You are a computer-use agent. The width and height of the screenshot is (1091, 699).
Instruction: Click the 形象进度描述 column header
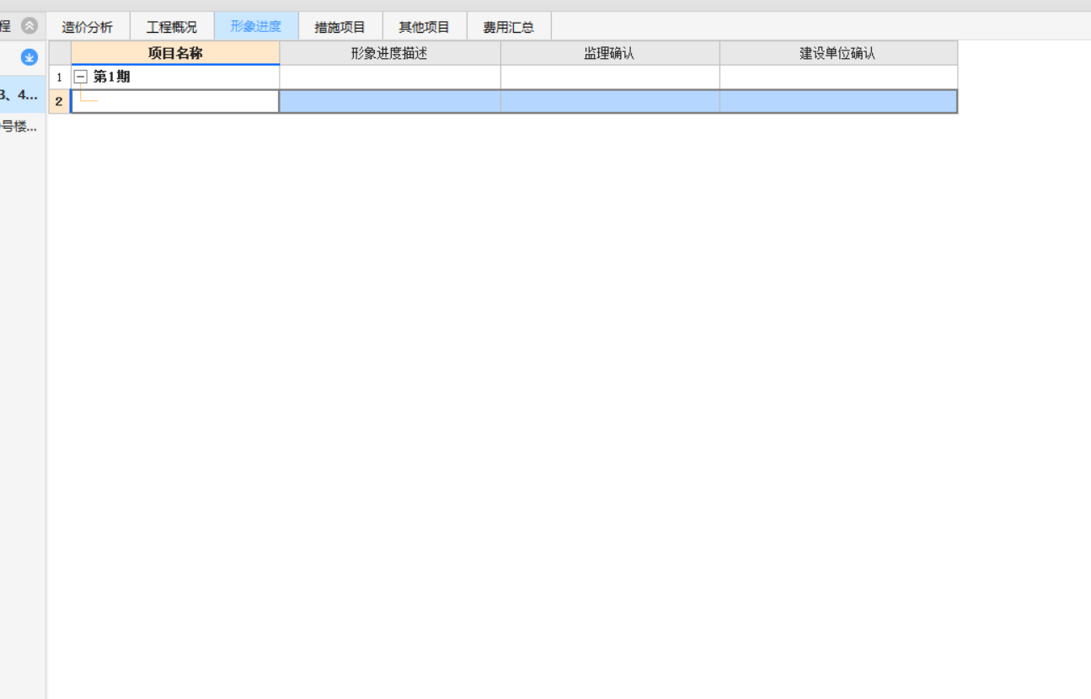pos(390,53)
